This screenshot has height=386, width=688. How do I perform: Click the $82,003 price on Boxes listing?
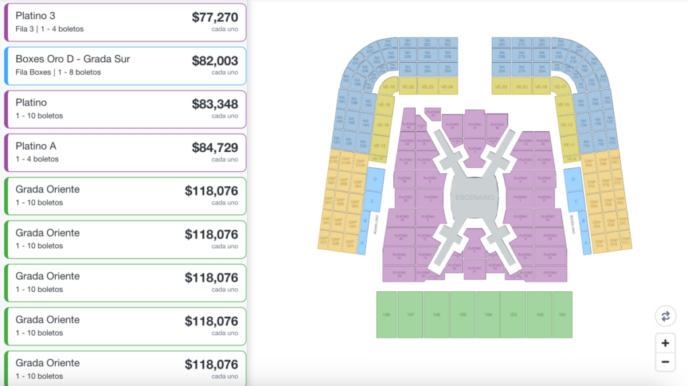(x=214, y=61)
